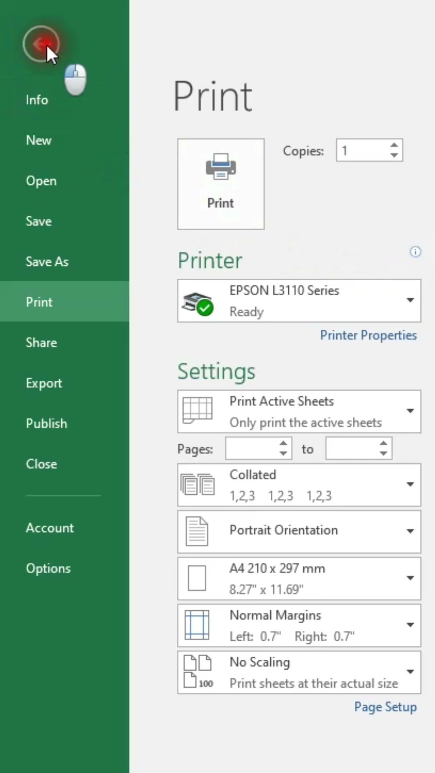This screenshot has height=773, width=435.
Task: Go to the Info menu item
Action: (x=37, y=100)
